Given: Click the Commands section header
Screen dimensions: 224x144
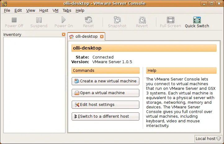Looking at the screenshot, I should (105, 71).
